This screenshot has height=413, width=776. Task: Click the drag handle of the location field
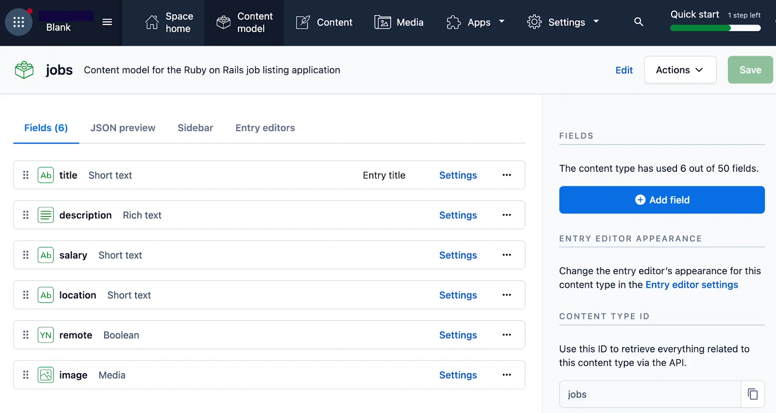point(26,295)
